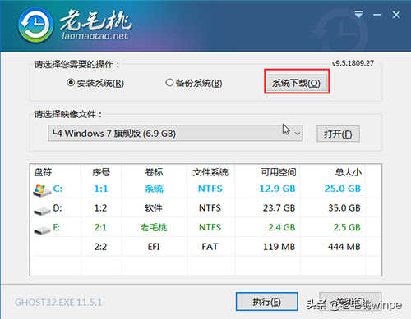Close the Laomaotao window
The height and width of the screenshot is (319, 411).
click(x=396, y=15)
